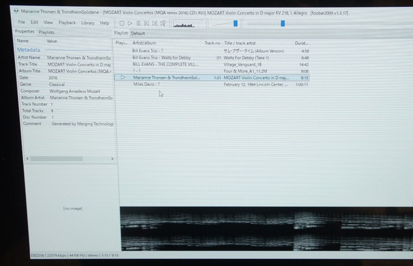Skip to the next track
The height and width of the screenshot is (266, 413).
coord(154,24)
